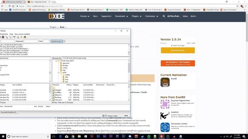Open Edge browser from the taskbar
Image resolution: width=248 pixels, height=139 pixels.
(60, 136)
